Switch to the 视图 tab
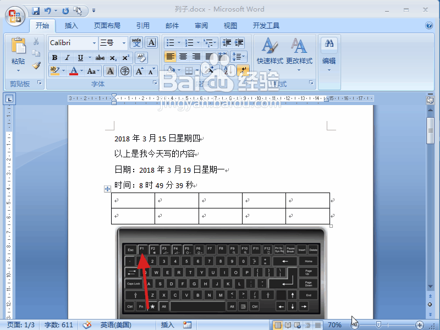440x330 pixels. (x=230, y=26)
